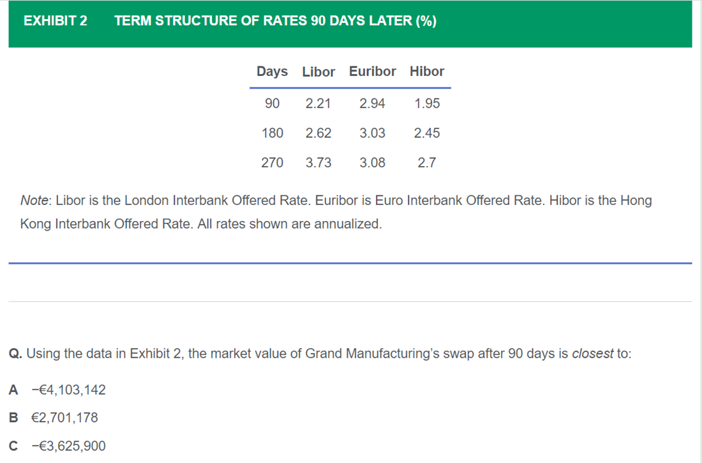Click the Days column header
Screen dimensions: 702x463
(272, 72)
